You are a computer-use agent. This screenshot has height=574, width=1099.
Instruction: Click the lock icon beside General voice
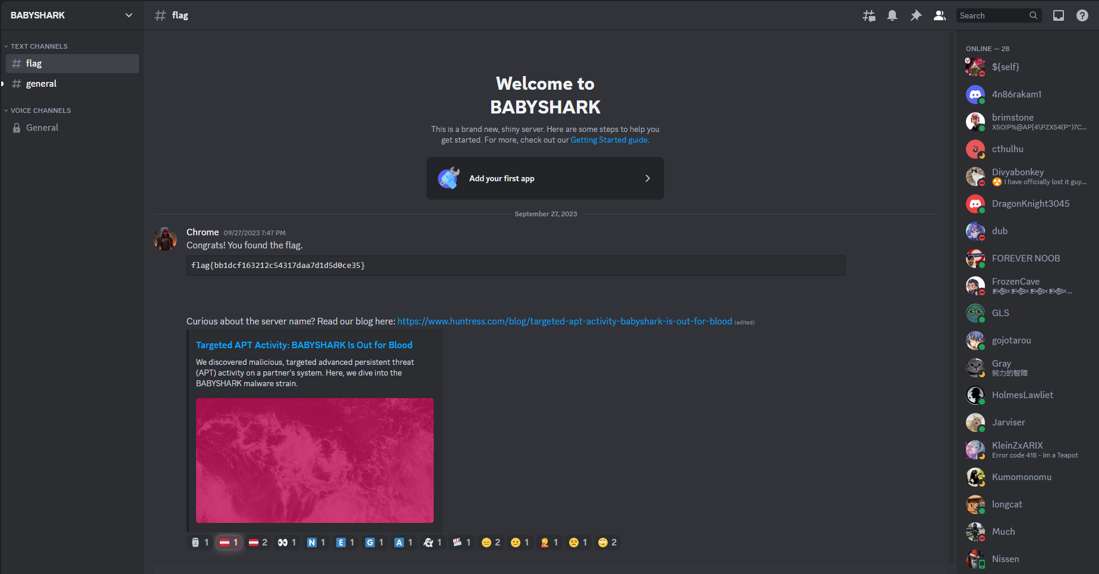17,128
